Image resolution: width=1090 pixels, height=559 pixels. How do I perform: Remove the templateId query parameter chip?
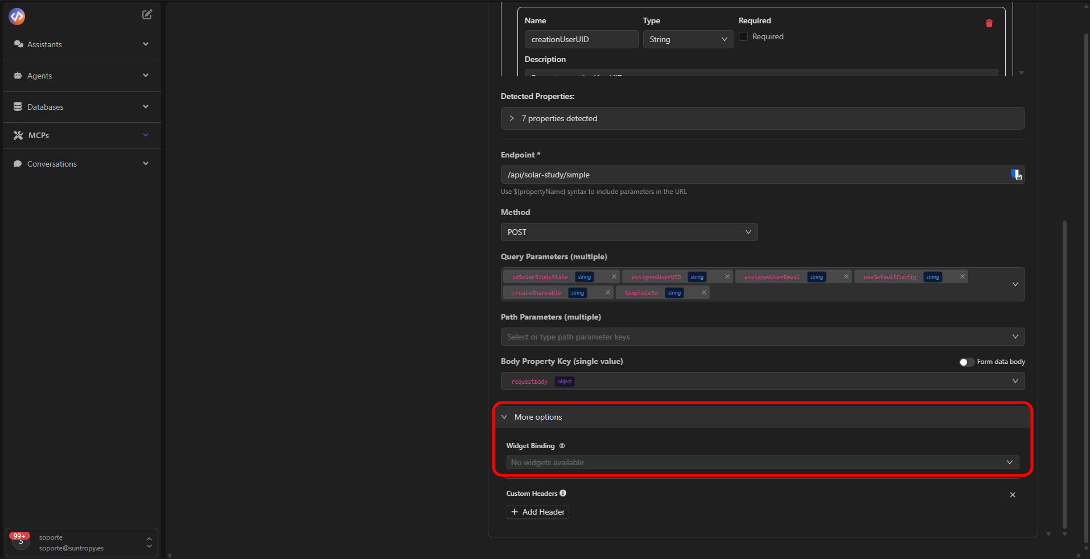pos(704,292)
